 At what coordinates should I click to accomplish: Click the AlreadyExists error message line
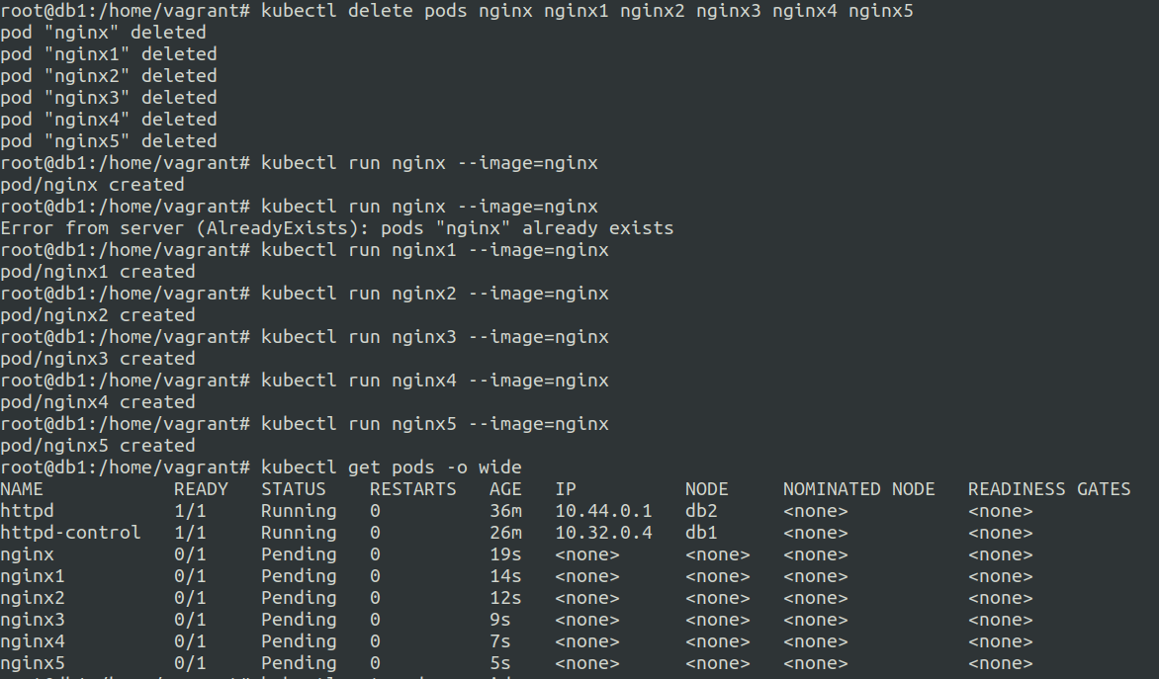coord(336,228)
